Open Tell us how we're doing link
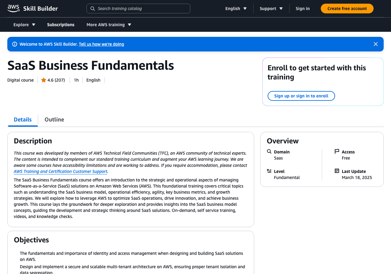This screenshot has height=274, width=391. (101, 44)
